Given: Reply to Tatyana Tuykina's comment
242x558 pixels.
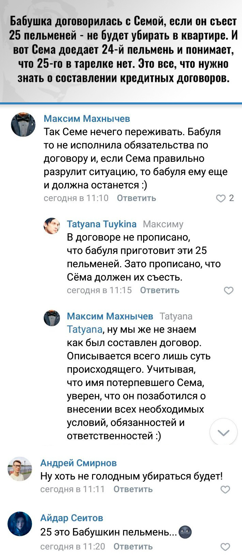Looking at the screenshot, I should click(x=160, y=290).
